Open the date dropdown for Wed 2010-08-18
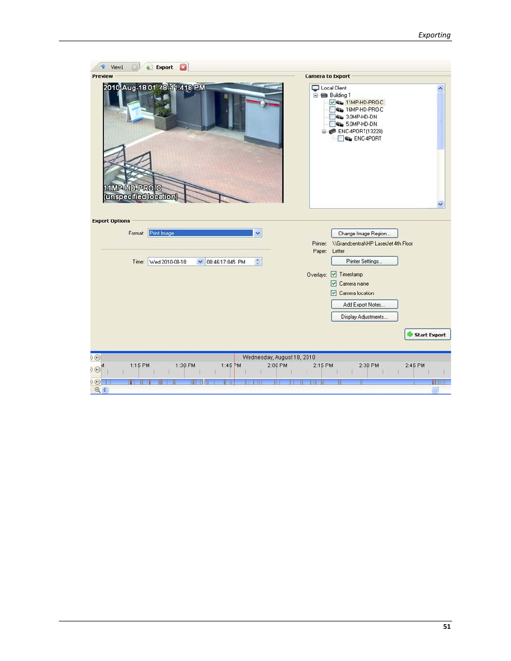Viewport: 511px width, 661px height. pyautogui.click(x=199, y=261)
